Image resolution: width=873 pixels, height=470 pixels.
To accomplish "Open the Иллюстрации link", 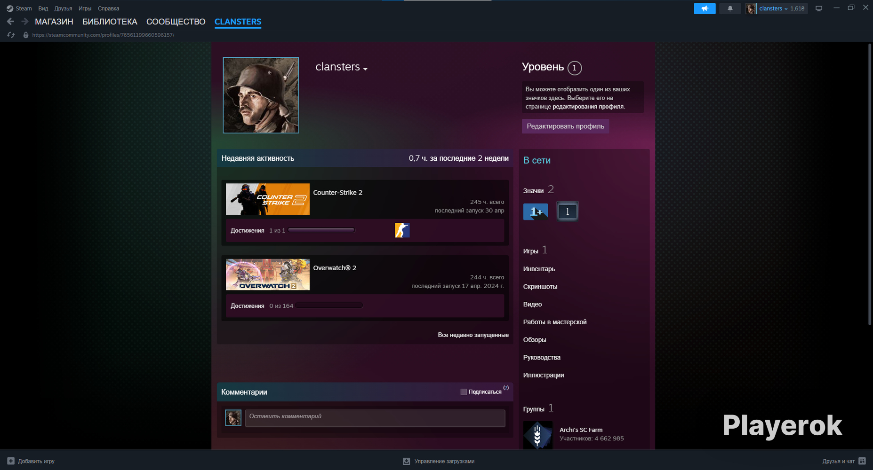I will [544, 375].
